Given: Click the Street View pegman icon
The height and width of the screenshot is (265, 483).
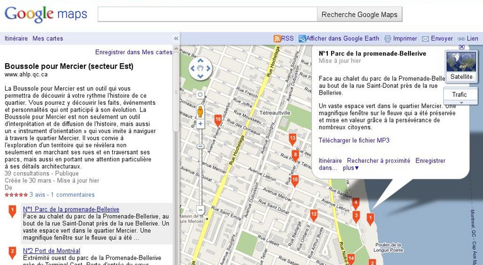Looking at the screenshot, I should [x=201, y=111].
